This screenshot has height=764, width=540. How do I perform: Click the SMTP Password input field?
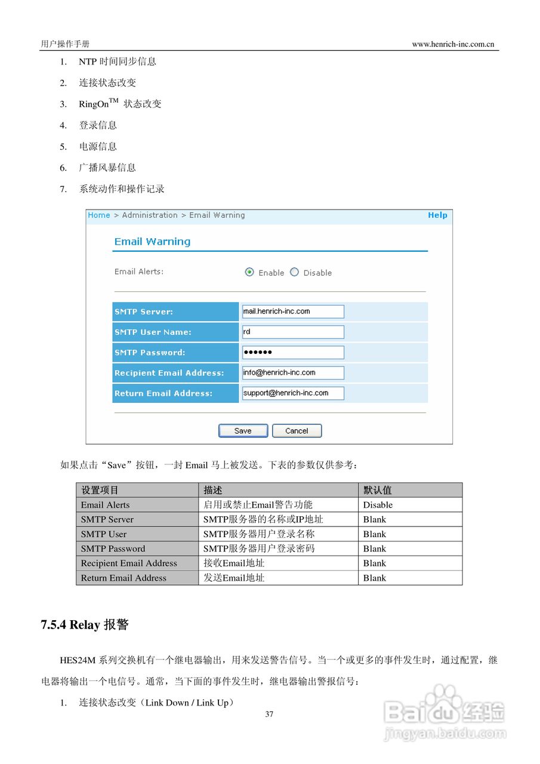(x=292, y=352)
